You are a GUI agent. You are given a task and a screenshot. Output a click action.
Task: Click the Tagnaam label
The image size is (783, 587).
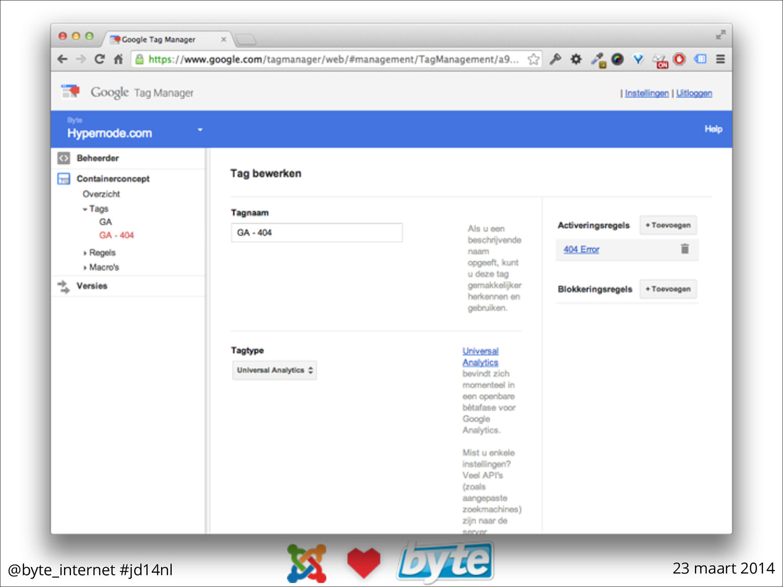coord(250,213)
